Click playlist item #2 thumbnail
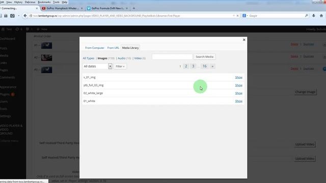Screen dimensions: 326x183 pyautogui.click(x=46, y=57)
